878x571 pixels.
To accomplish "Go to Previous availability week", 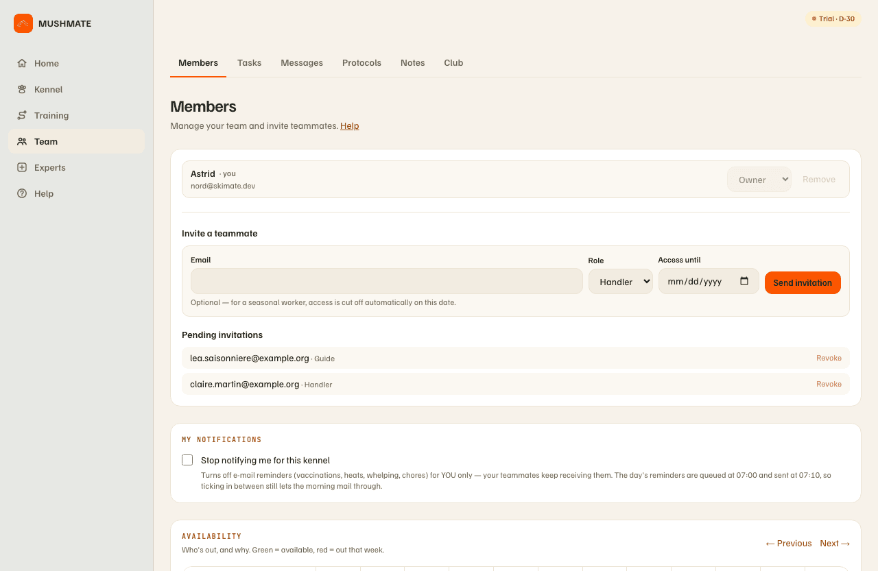I will coord(789,543).
